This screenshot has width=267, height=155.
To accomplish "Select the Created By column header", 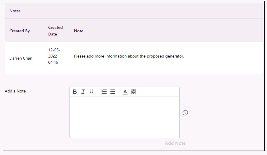I will [19, 31].
